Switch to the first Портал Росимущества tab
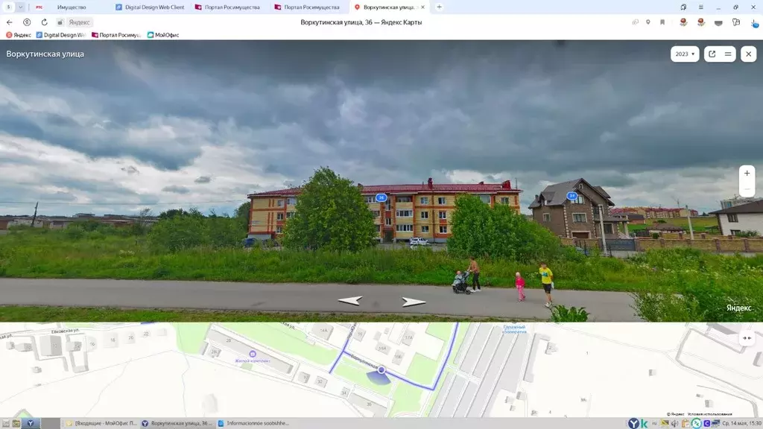763x429 pixels. 229,7
